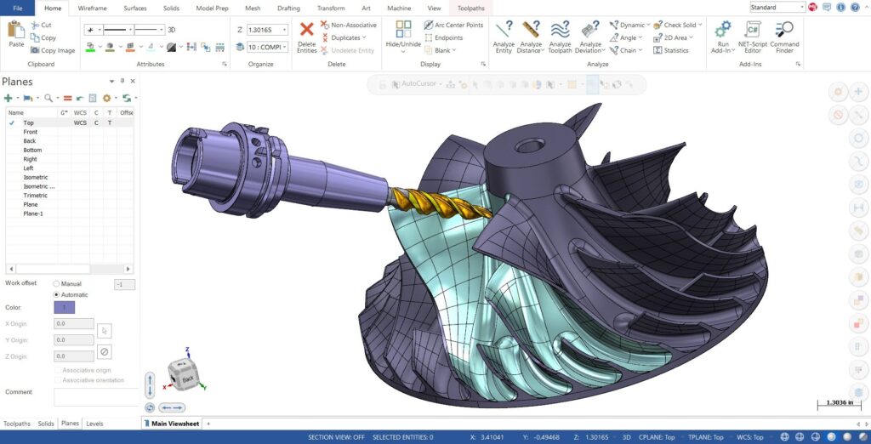The image size is (871, 444).
Task: Expand the Duplicates dropdown
Action: tap(364, 37)
